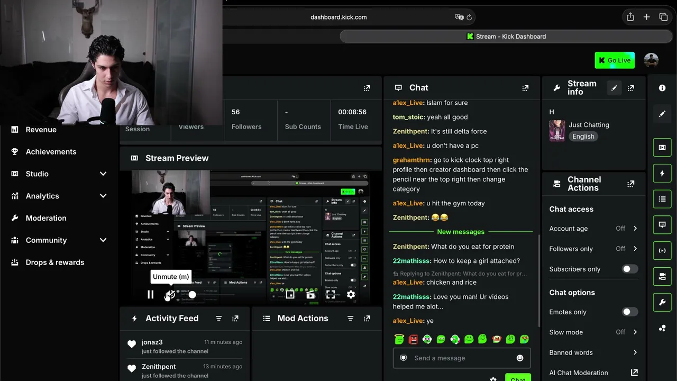Click the Go Live button

[615, 60]
